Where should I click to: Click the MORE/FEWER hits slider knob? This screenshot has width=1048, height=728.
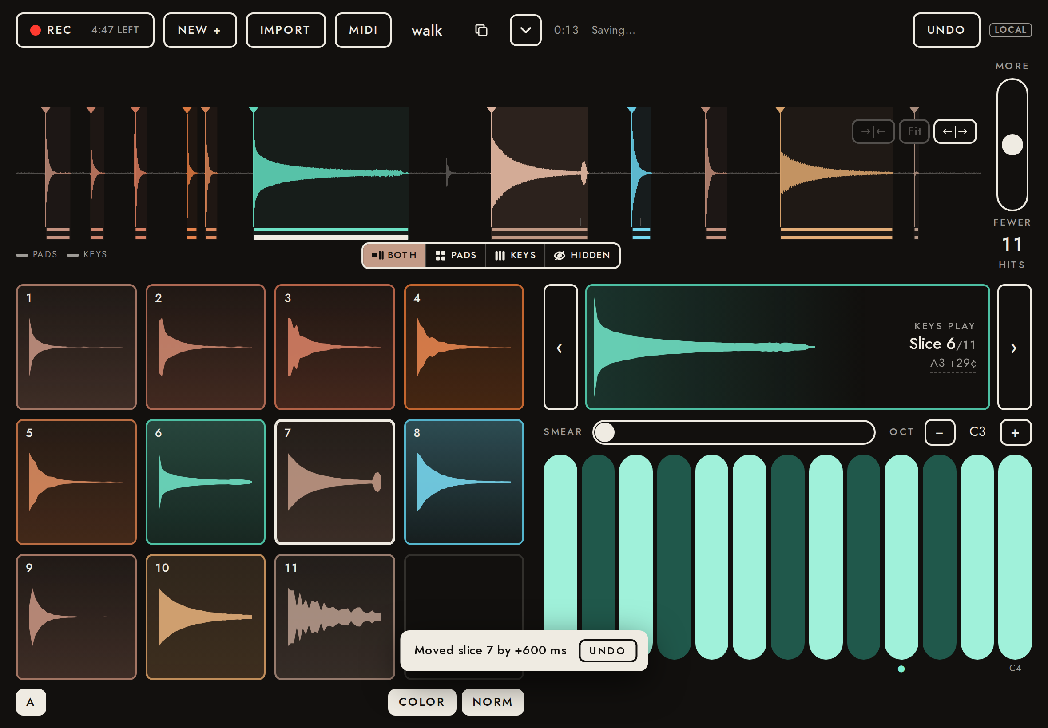(x=1012, y=145)
